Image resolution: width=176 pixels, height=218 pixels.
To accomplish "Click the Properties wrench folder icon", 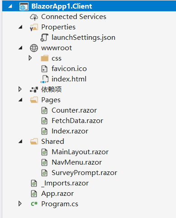I will pos(34,27).
